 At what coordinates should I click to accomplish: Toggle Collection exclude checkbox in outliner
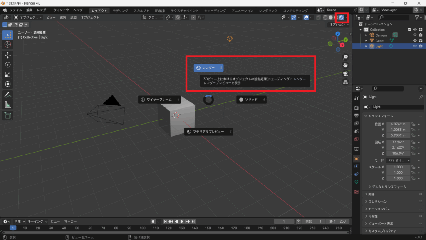click(409, 30)
